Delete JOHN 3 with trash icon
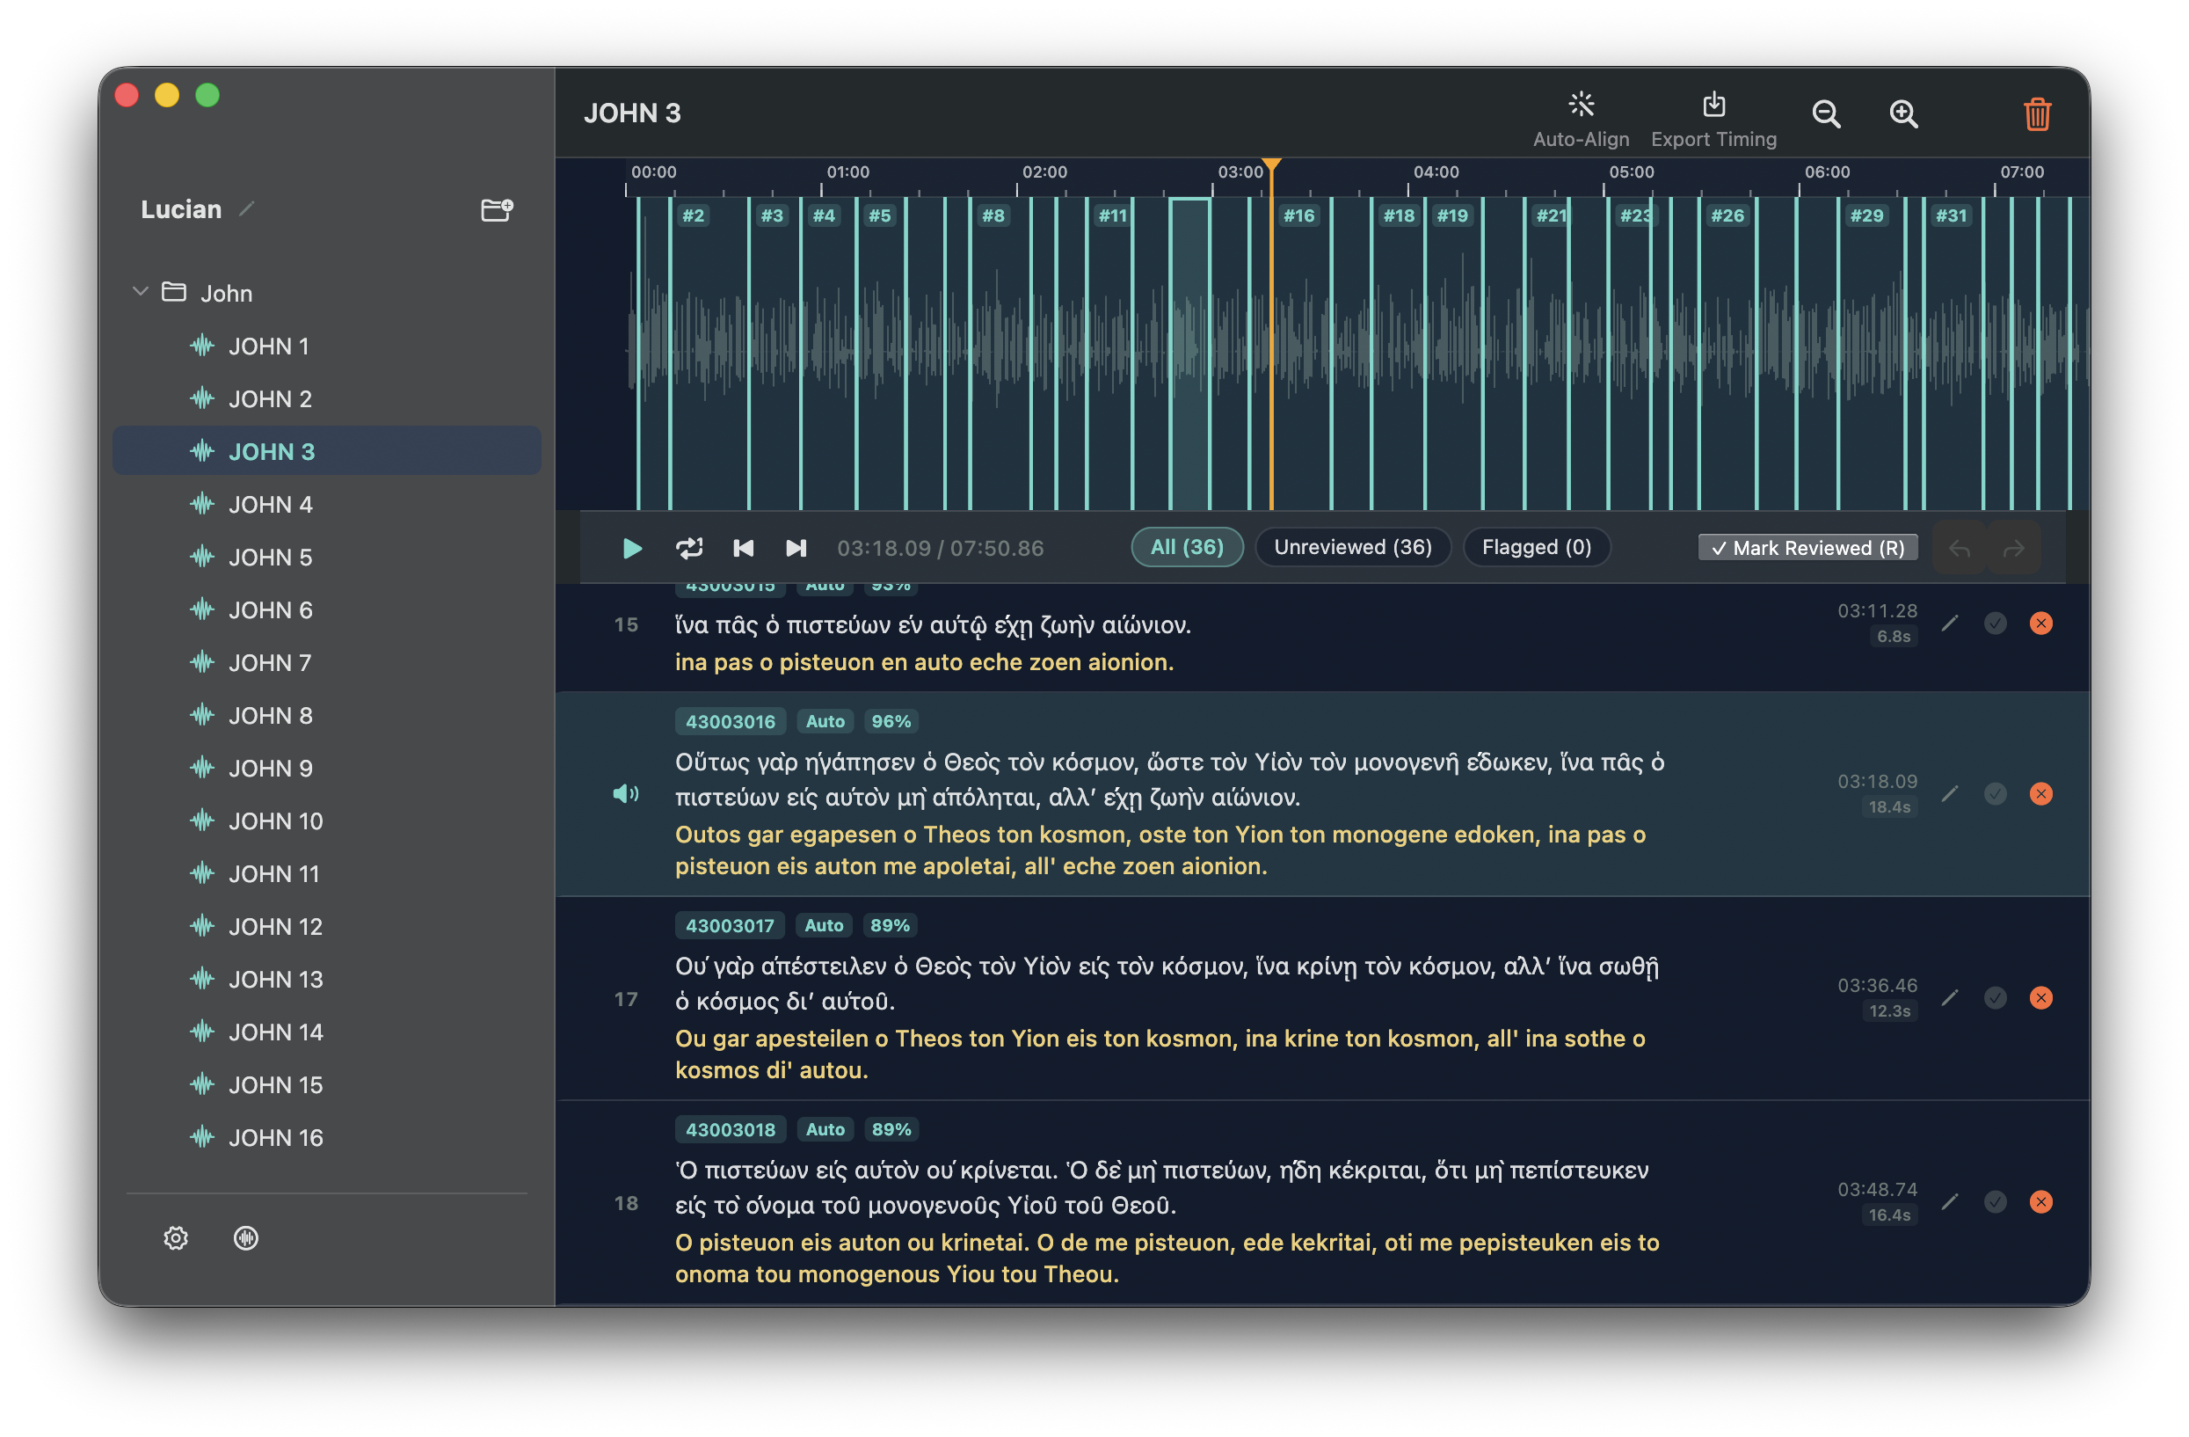Screen dimensions: 2189x1437 [2036, 114]
